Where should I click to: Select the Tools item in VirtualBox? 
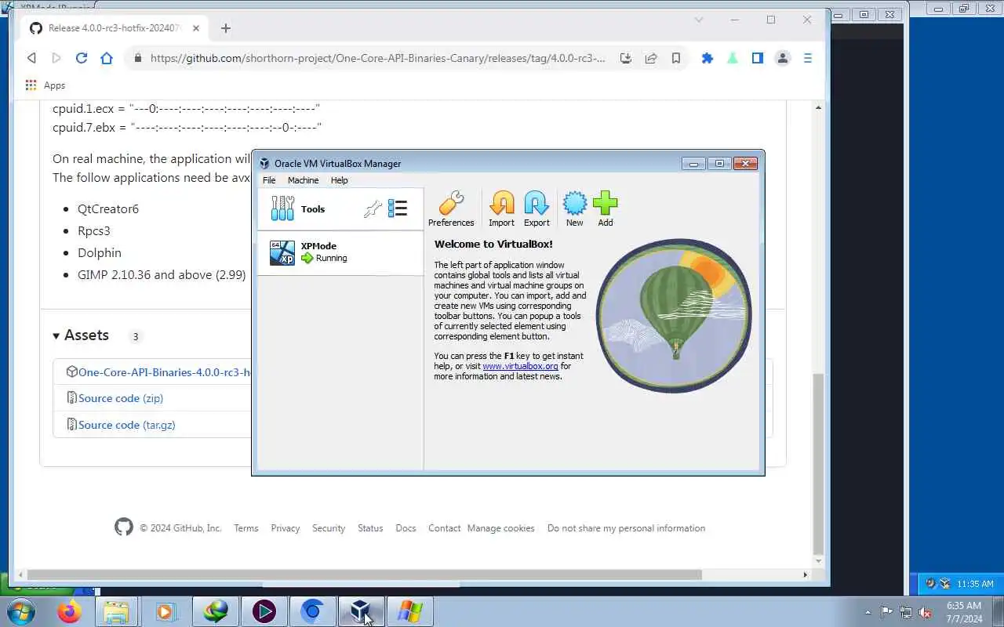pos(340,209)
